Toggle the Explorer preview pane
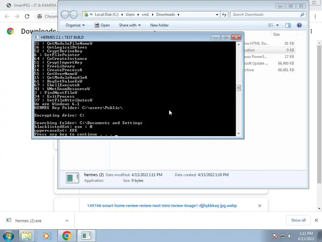The image size is (322, 242). click(x=288, y=25)
